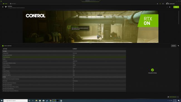Select the Shadow Filtering row
This screenshot has width=181, height=102.
[64, 65]
